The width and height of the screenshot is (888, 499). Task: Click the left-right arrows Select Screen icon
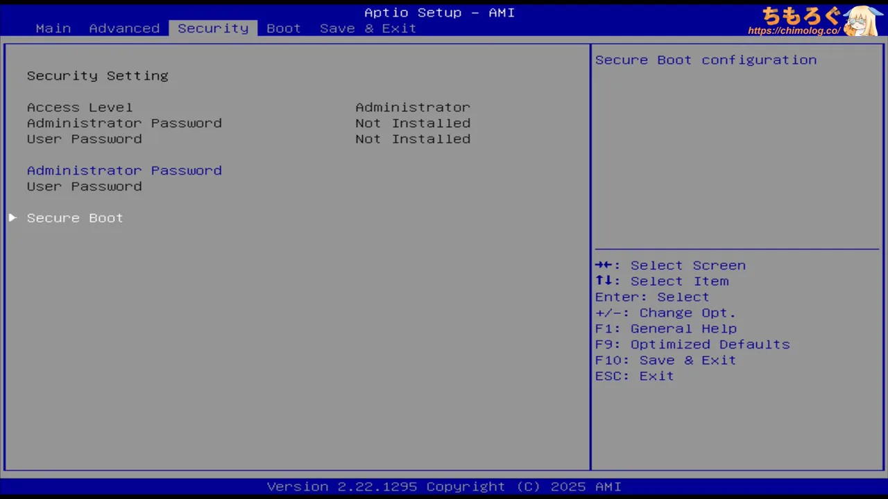[604, 265]
